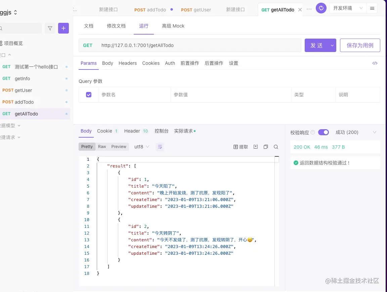Open the 设置 tab

point(233,63)
